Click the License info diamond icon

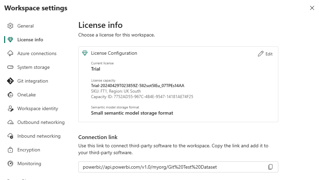point(10,40)
